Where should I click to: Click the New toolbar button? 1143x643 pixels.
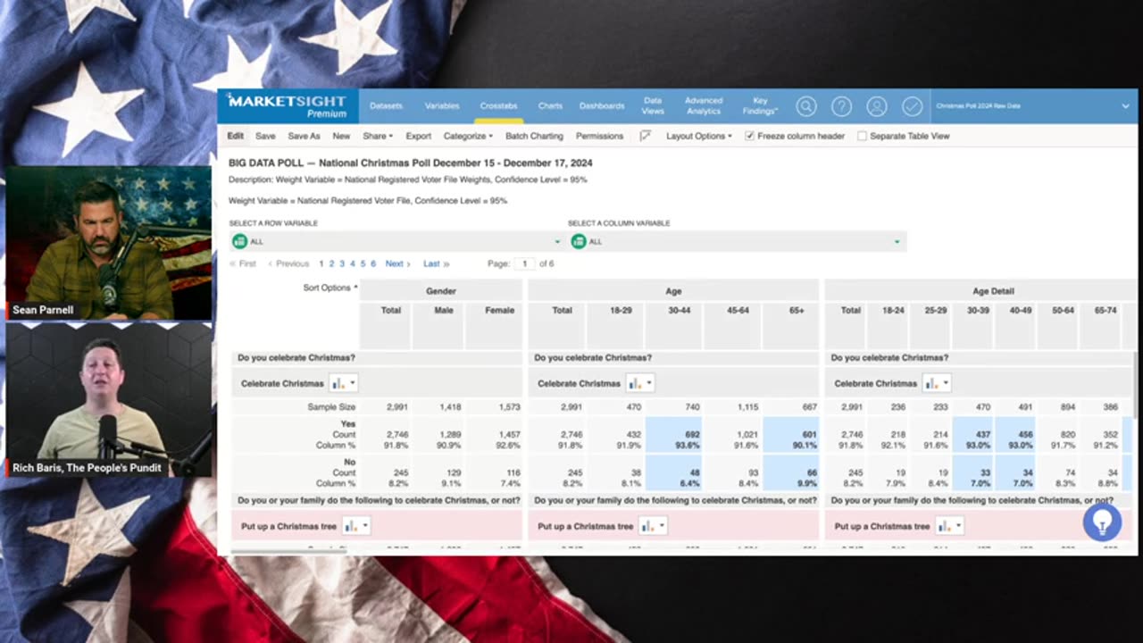click(341, 136)
